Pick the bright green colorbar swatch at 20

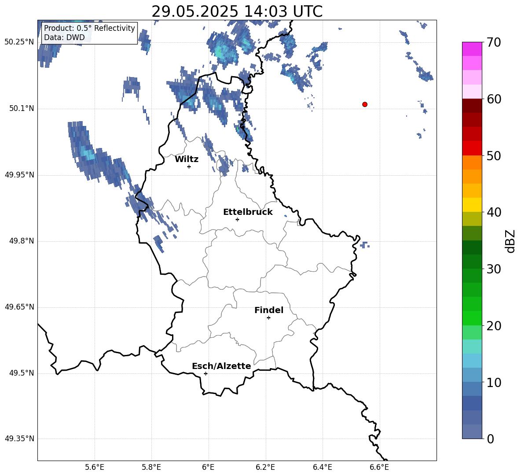pos(472,318)
